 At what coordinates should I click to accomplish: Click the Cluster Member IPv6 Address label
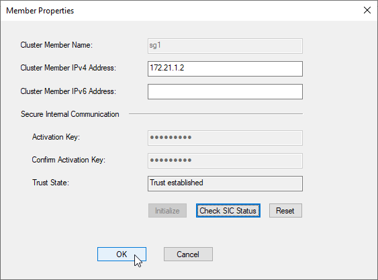click(x=68, y=91)
